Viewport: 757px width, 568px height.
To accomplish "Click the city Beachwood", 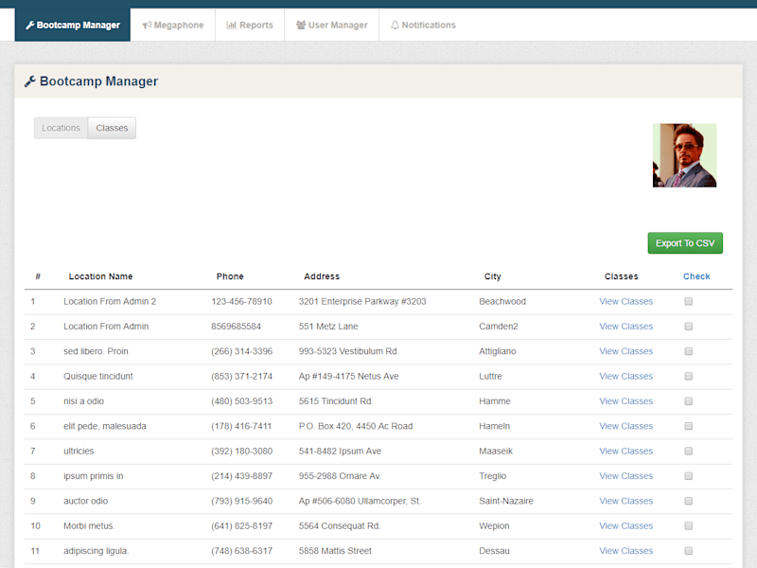I will (502, 301).
